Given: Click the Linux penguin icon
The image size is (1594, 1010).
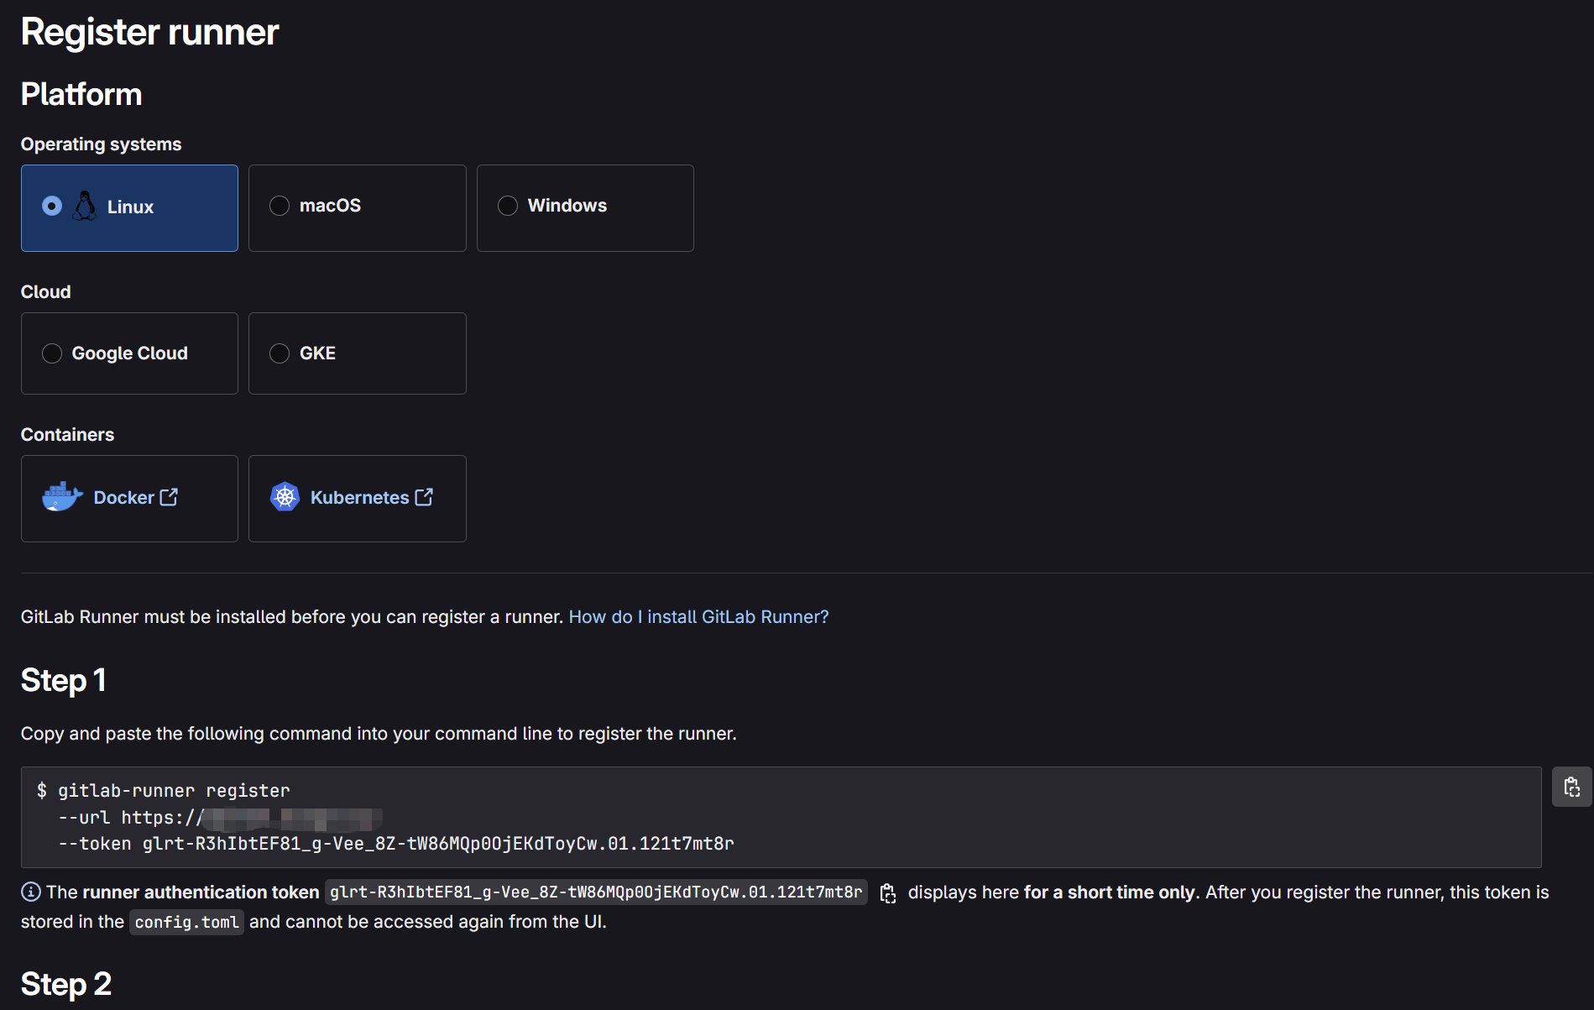Looking at the screenshot, I should [x=85, y=207].
